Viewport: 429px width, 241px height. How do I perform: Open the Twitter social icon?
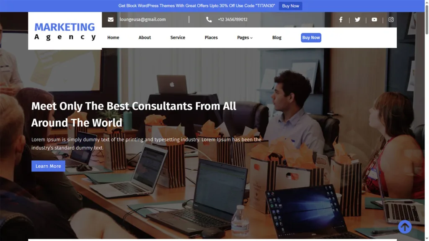coord(357,20)
